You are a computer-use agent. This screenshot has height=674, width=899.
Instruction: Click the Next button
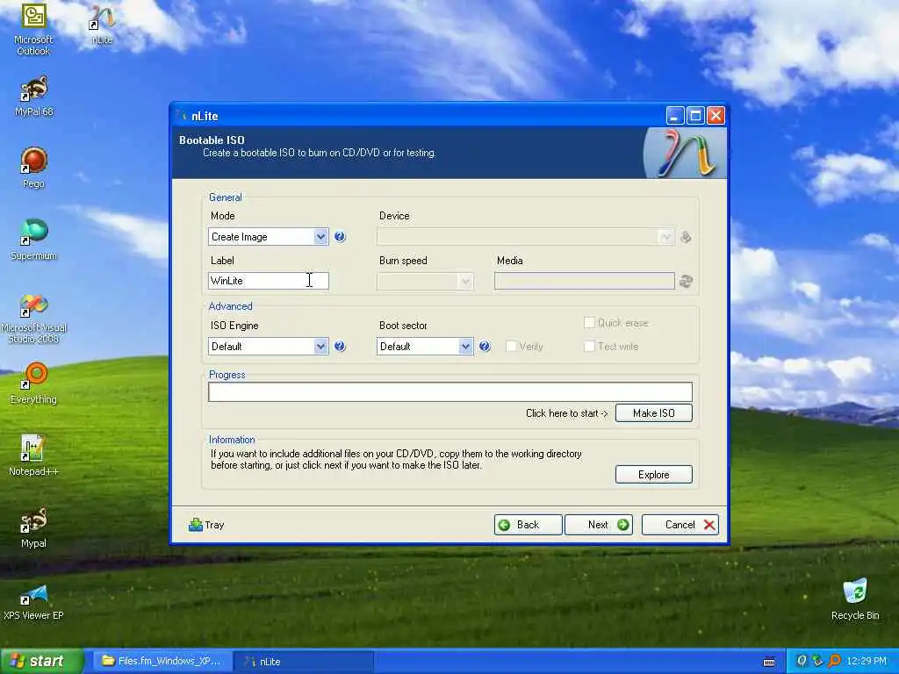(599, 525)
